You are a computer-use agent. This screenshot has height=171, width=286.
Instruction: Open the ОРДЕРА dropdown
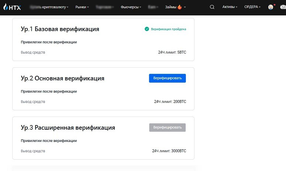(252, 7)
